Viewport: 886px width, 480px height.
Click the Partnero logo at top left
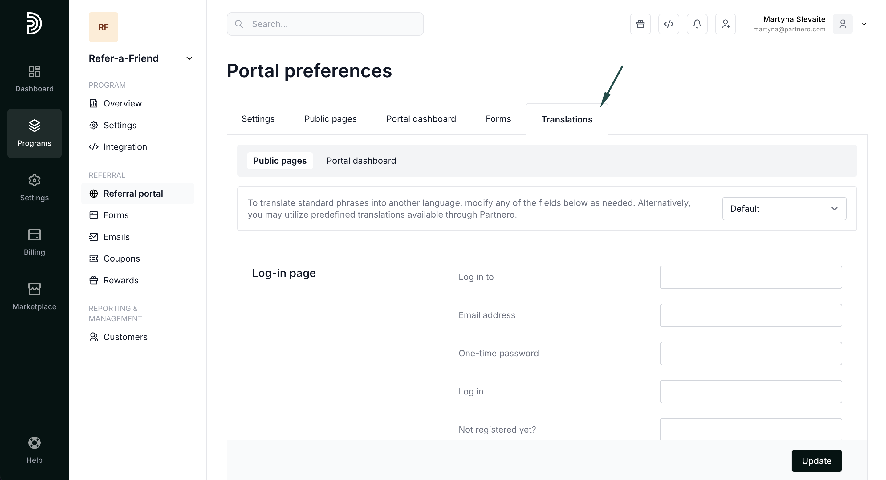[35, 23]
